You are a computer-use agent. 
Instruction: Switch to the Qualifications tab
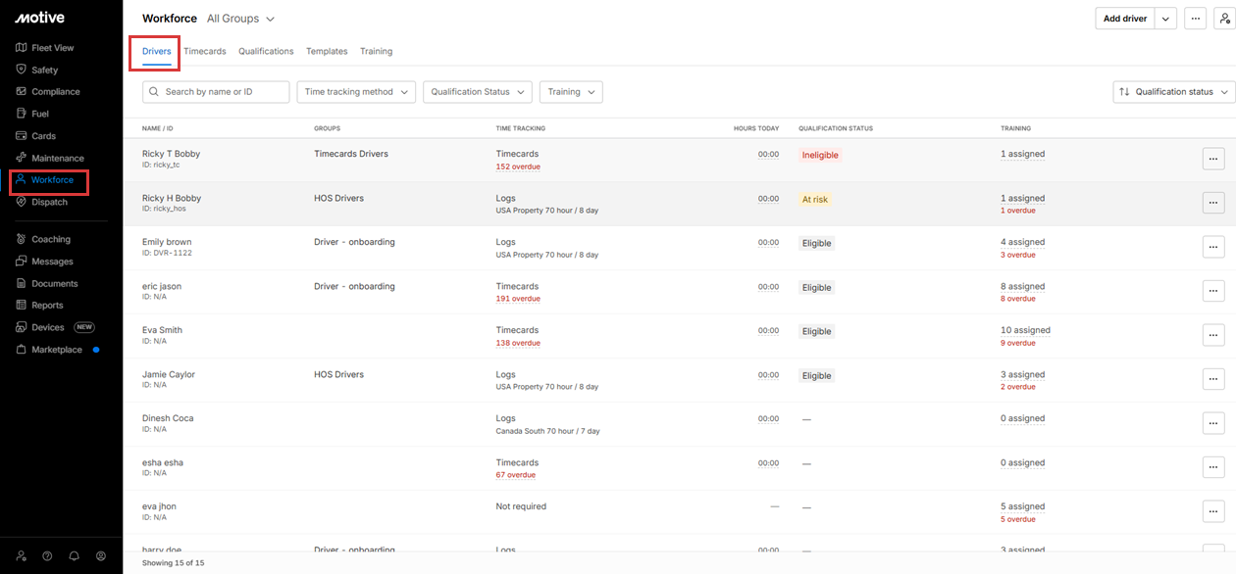click(x=266, y=51)
